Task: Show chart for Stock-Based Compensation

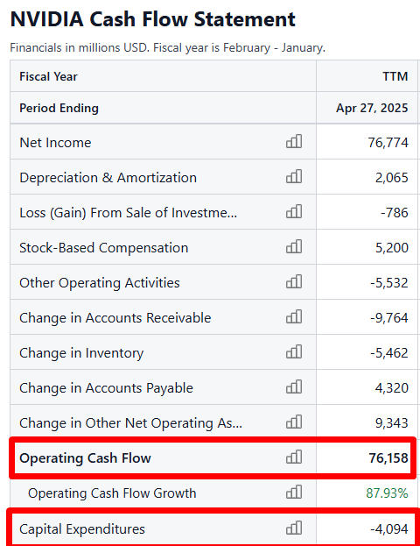Action: pos(294,246)
